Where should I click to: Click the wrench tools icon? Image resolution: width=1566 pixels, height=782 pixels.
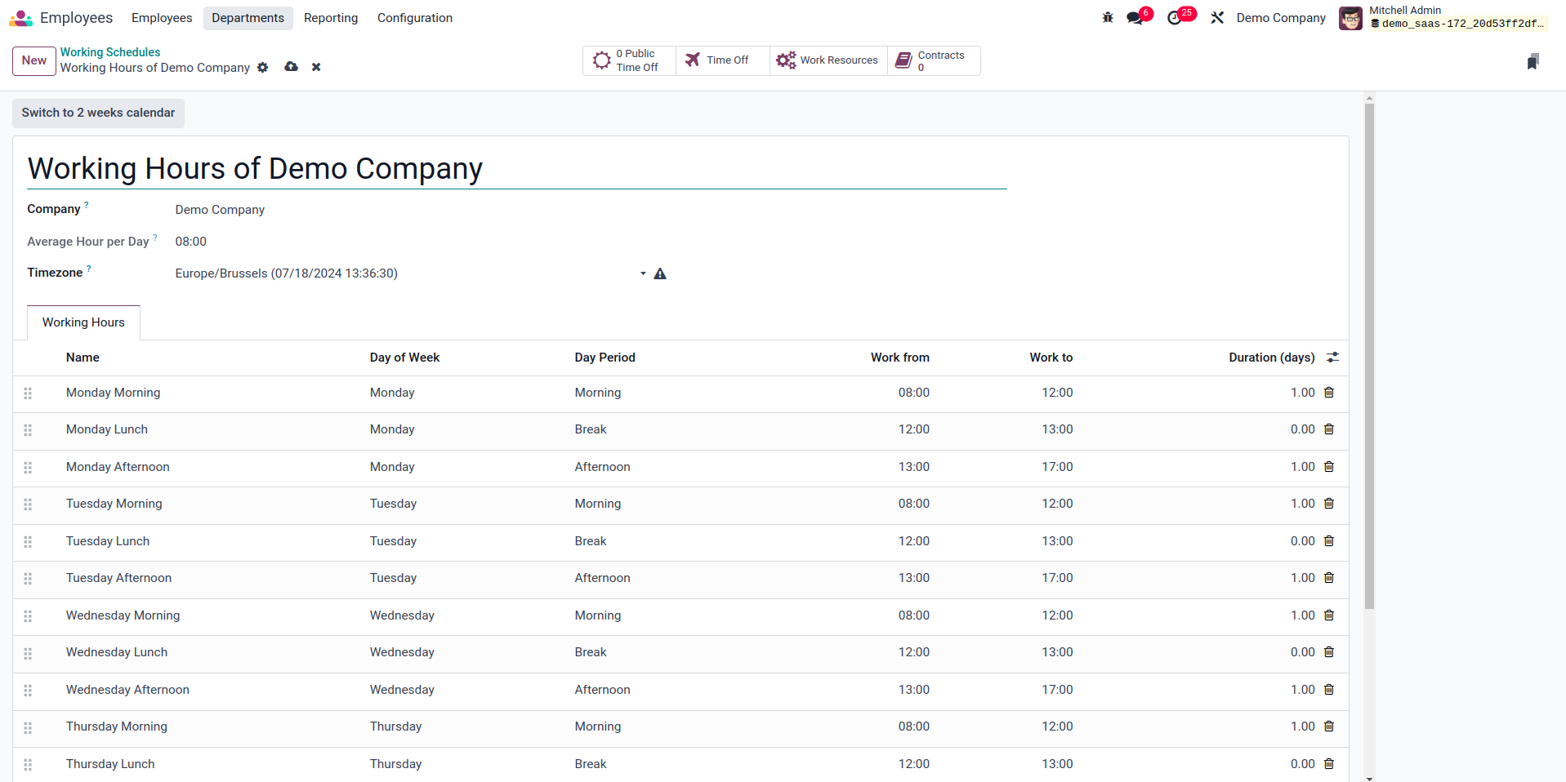[1217, 18]
